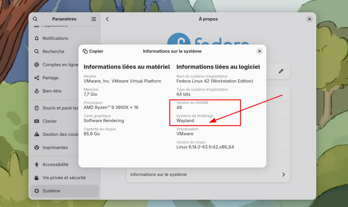Viewport: 348px width, 207px height.
Task: Open Clavier settings in the sidebar
Action: [x=64, y=121]
